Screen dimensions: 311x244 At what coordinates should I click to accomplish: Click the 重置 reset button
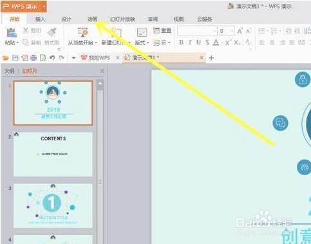click(x=162, y=30)
